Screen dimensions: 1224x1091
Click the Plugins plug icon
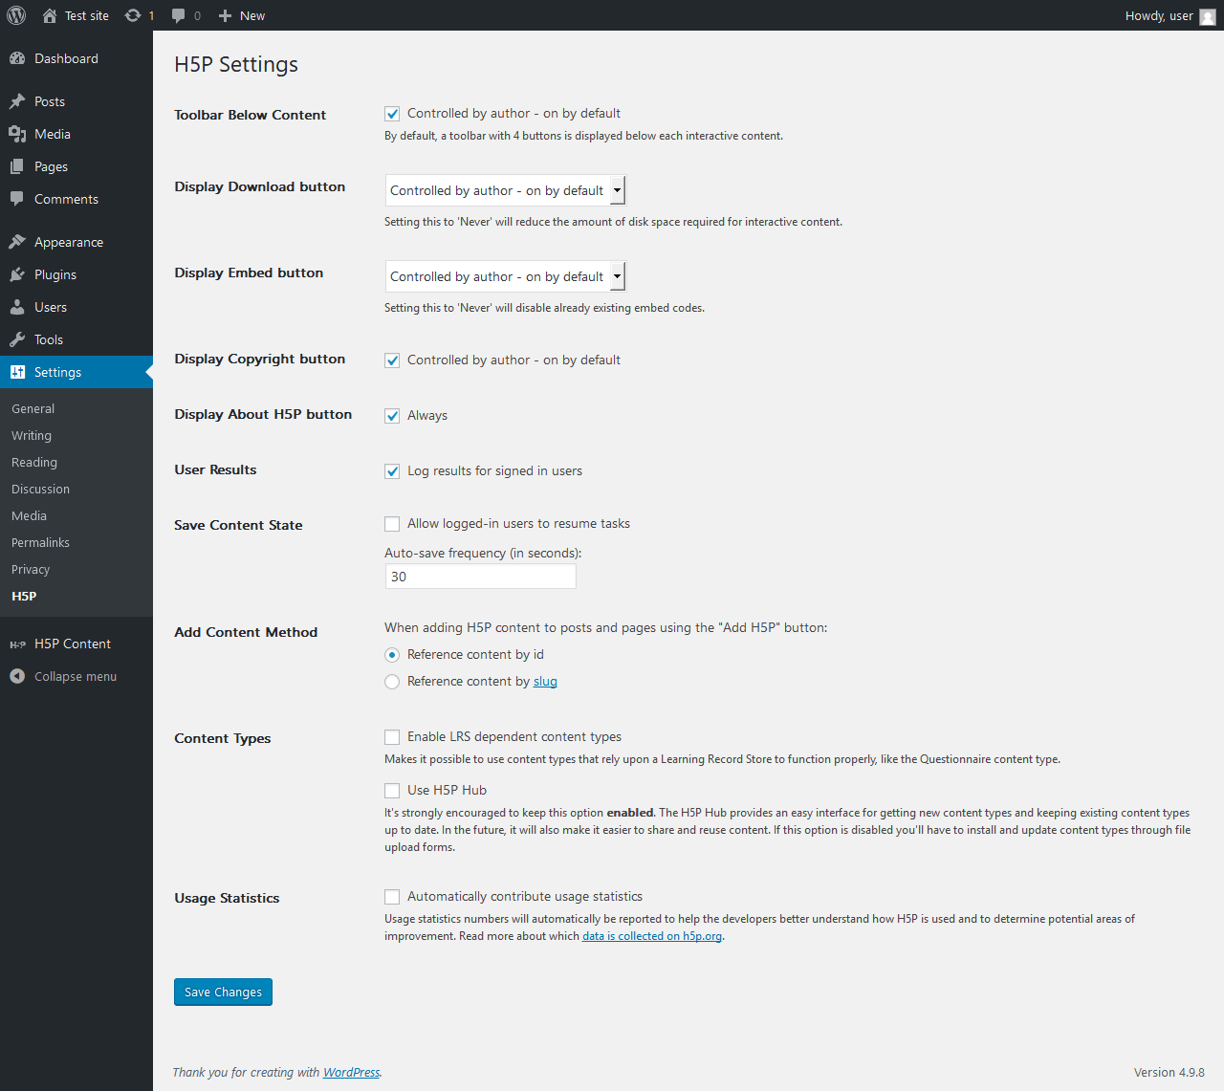17,274
